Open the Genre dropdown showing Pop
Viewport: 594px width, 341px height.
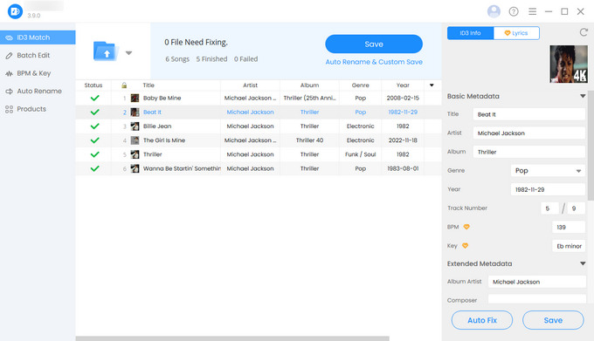tap(548, 171)
